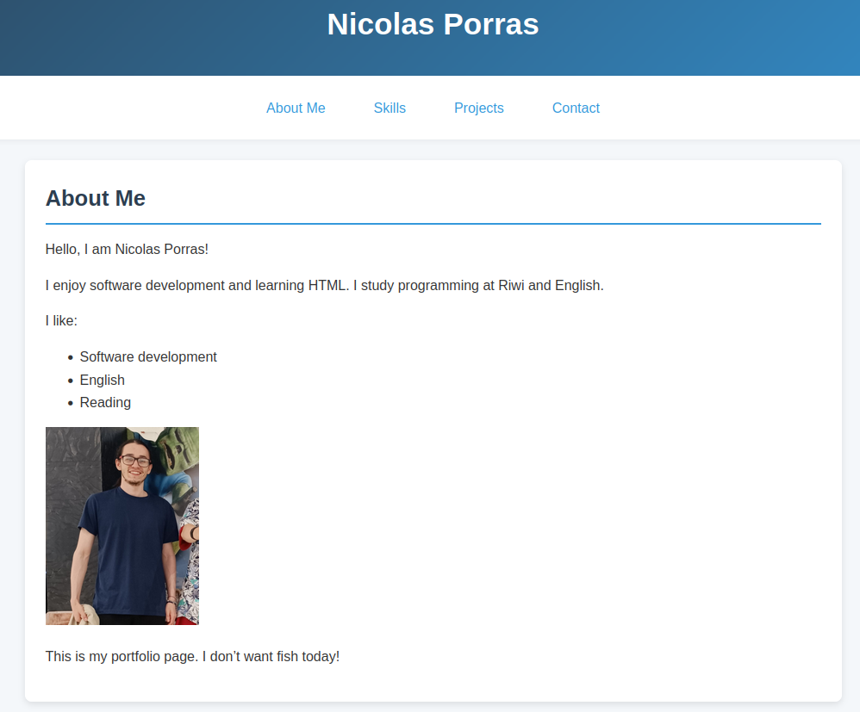Screen dimensions: 860x712
Task: Select the 'Reading' list item
Action: click(x=105, y=402)
